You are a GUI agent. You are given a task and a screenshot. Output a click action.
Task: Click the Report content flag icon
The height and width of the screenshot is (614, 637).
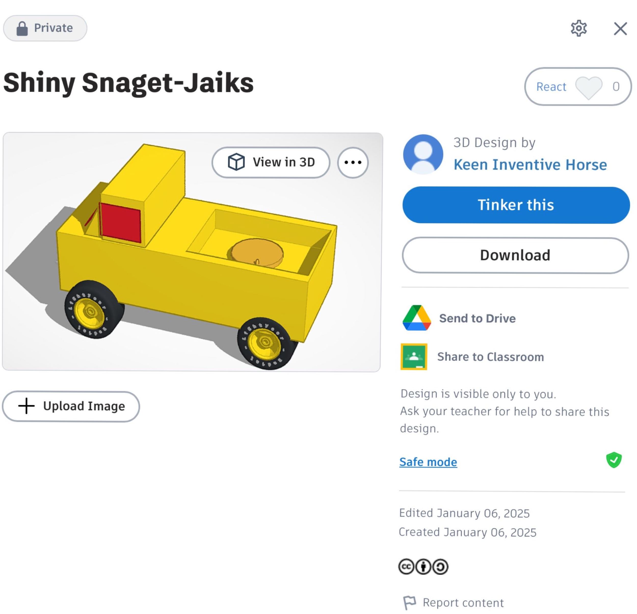tap(409, 603)
